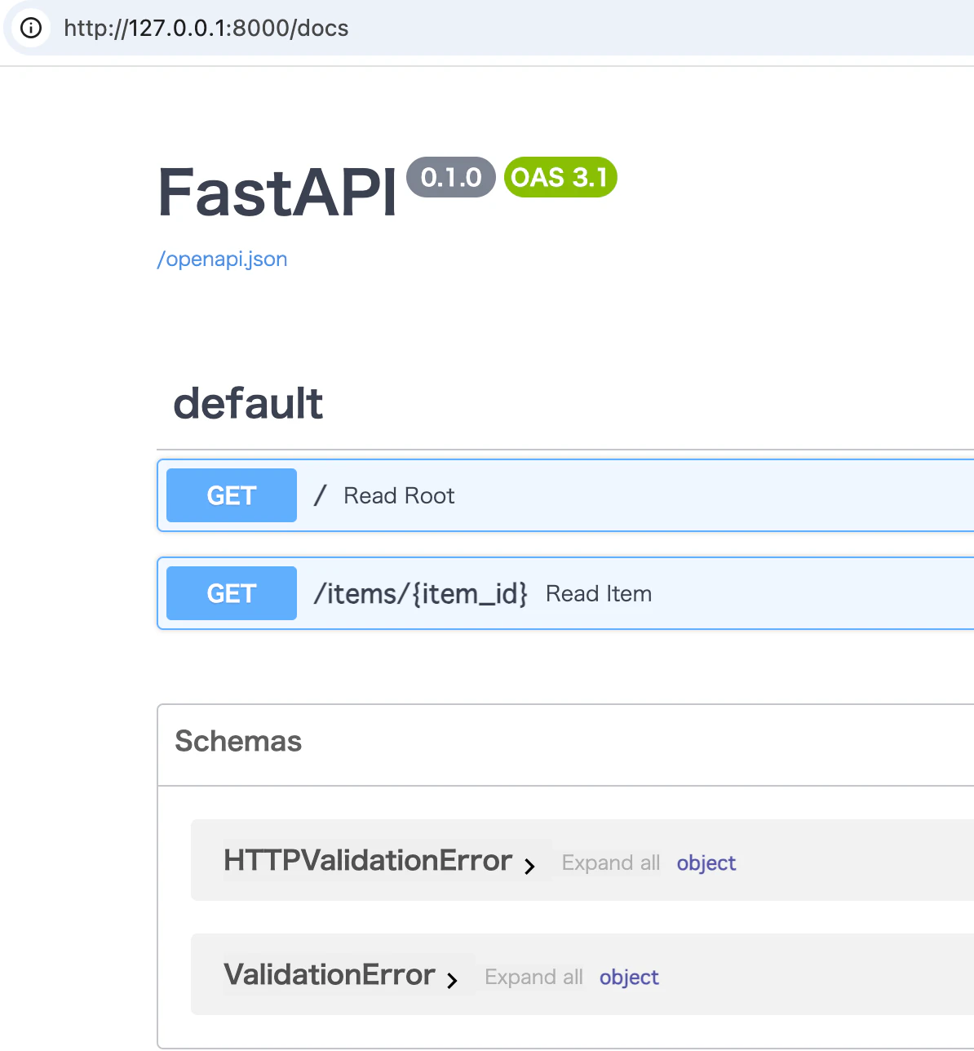Expand the HTTPValidationError schema chevron
Image resolution: width=974 pixels, height=1051 pixels.
tap(529, 866)
